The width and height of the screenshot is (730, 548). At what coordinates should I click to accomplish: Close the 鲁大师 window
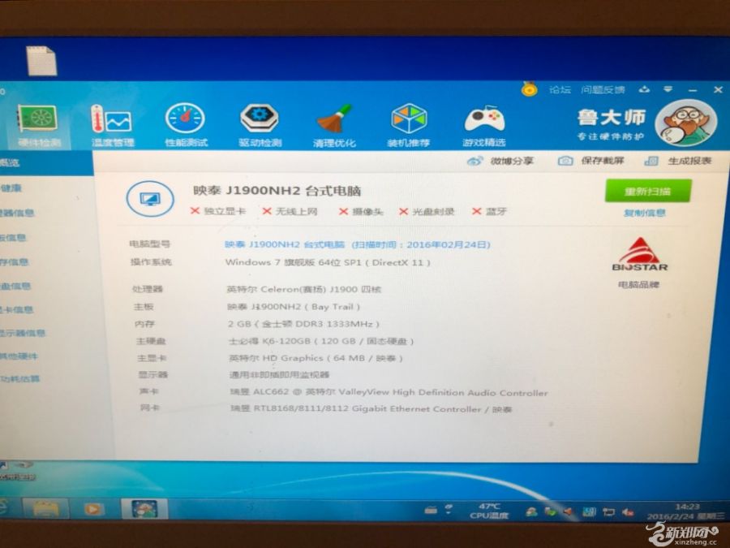[x=718, y=89]
